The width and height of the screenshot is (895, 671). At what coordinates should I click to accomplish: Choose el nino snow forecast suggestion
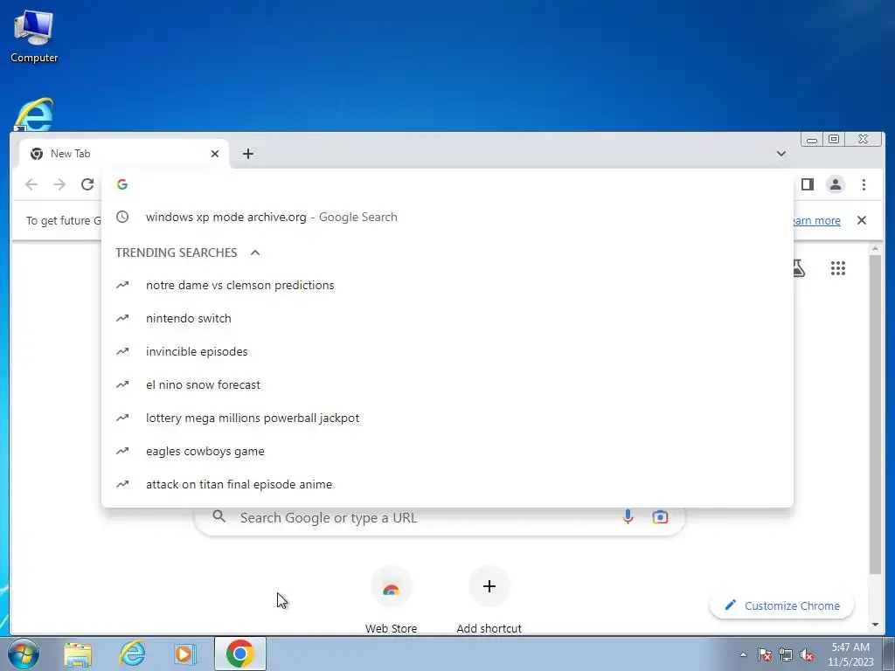[447, 384]
